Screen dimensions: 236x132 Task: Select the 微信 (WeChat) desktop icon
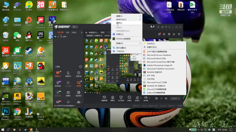(x=17, y=36)
